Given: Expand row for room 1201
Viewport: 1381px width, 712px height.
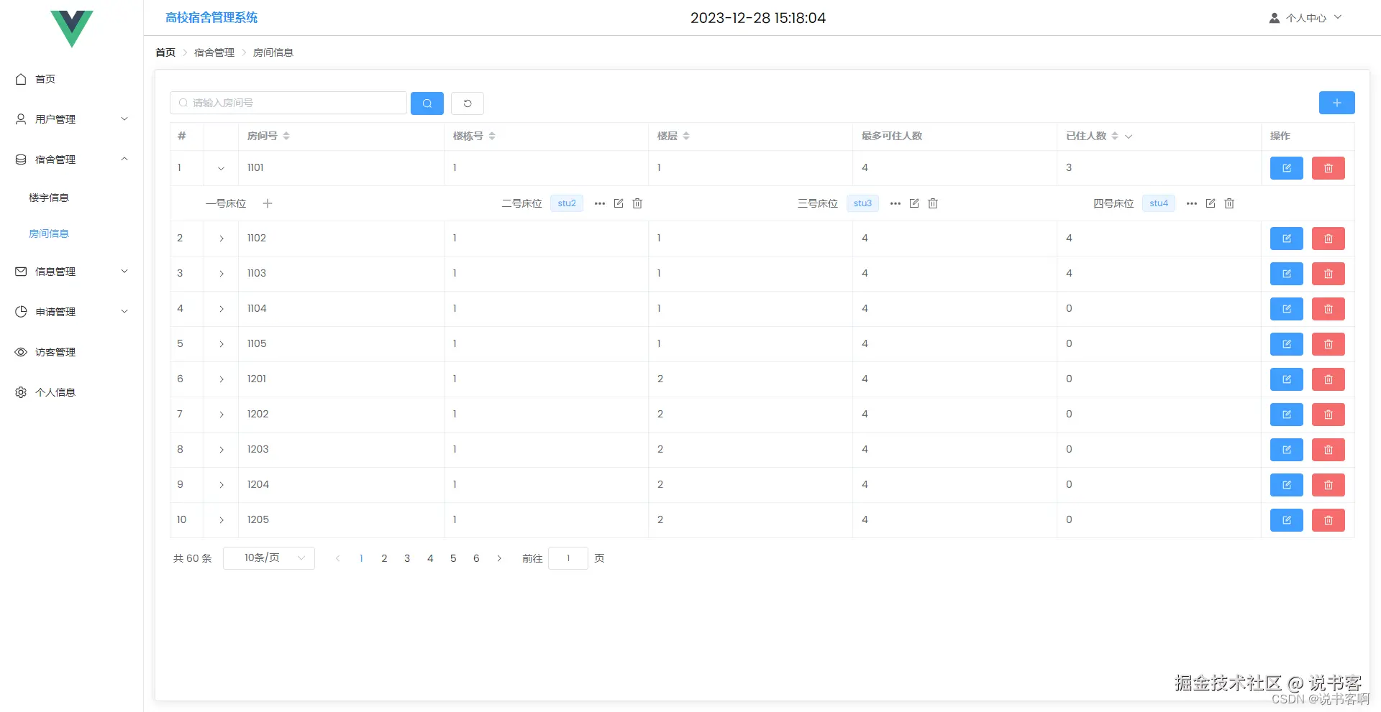Looking at the screenshot, I should click(221, 379).
